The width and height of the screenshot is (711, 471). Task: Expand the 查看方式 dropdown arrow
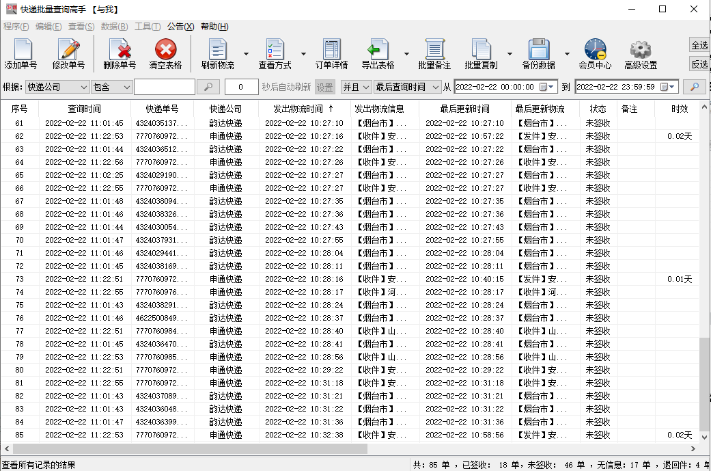[303, 53]
